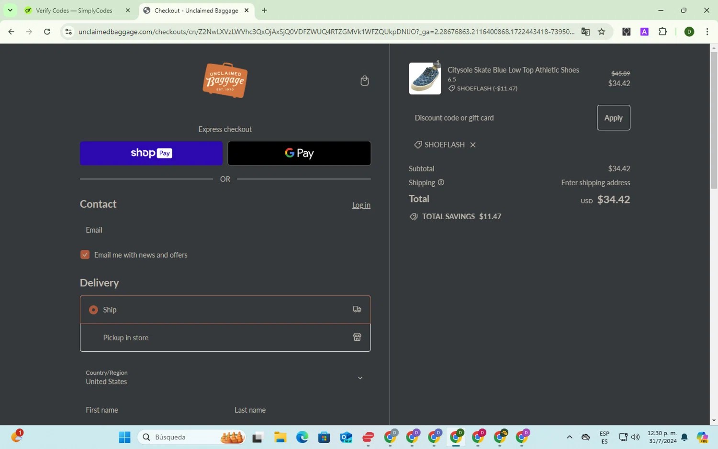The width and height of the screenshot is (718, 449).
Task: Close the Verify Codes tab
Action: 128,10
